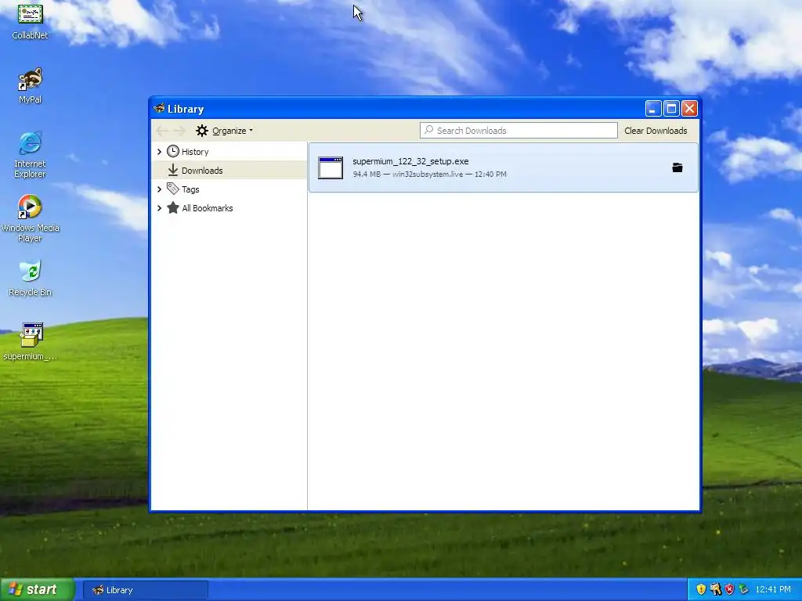802x601 pixels.
Task: Select the Recycle Bin icon
Action: (31, 279)
